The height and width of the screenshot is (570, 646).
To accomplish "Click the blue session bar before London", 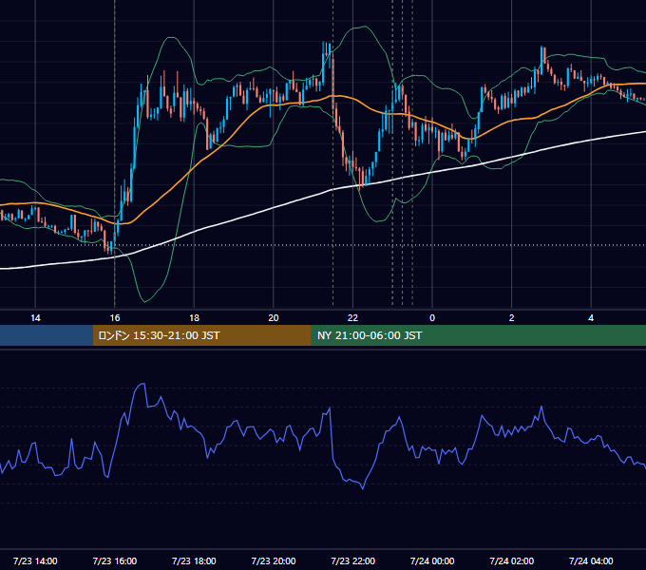I will 47,335.
